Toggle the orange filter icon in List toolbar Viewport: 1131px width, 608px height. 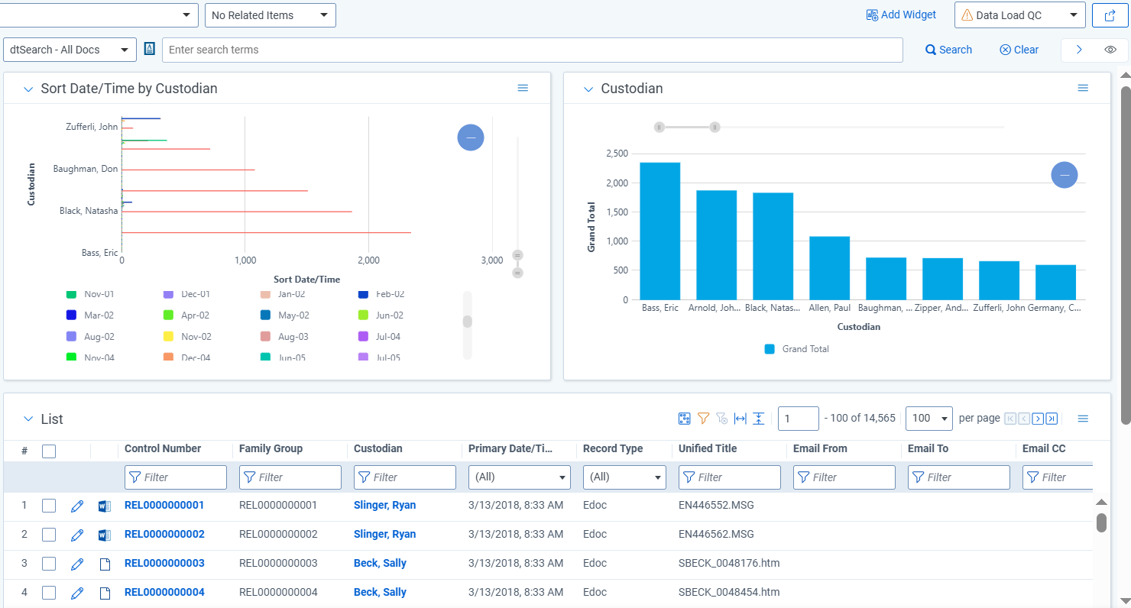[703, 419]
